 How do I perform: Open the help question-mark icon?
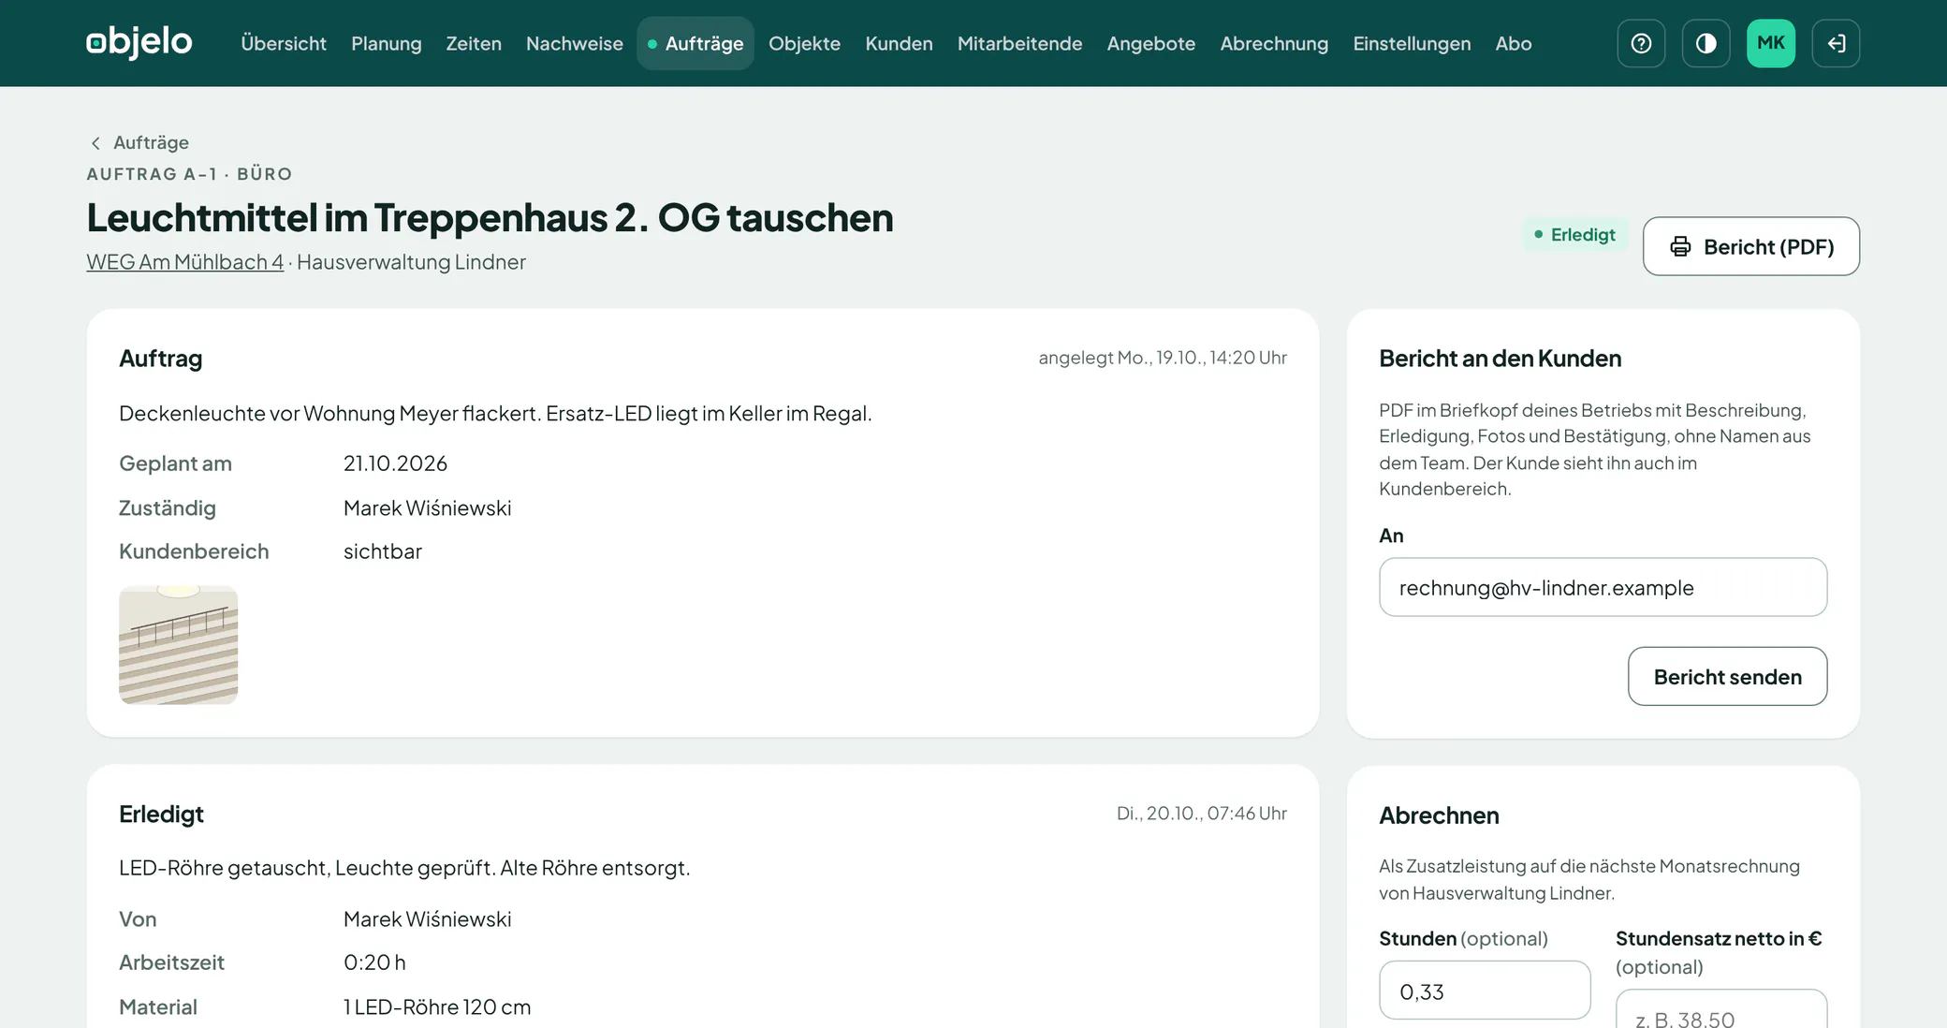pyautogui.click(x=1641, y=43)
